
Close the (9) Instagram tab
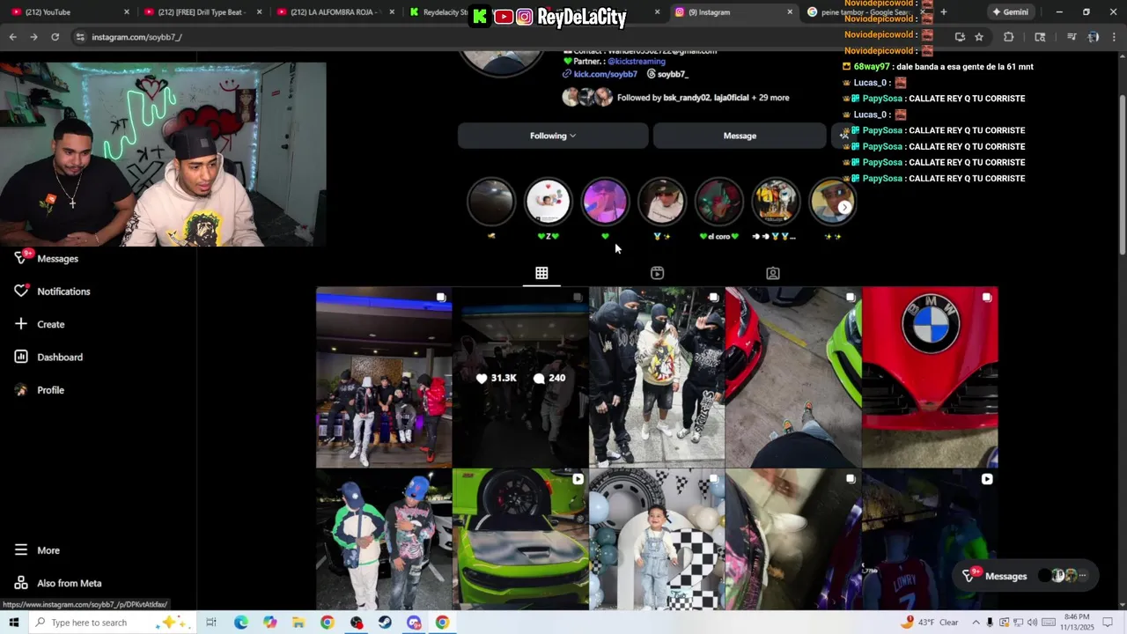[x=789, y=12]
